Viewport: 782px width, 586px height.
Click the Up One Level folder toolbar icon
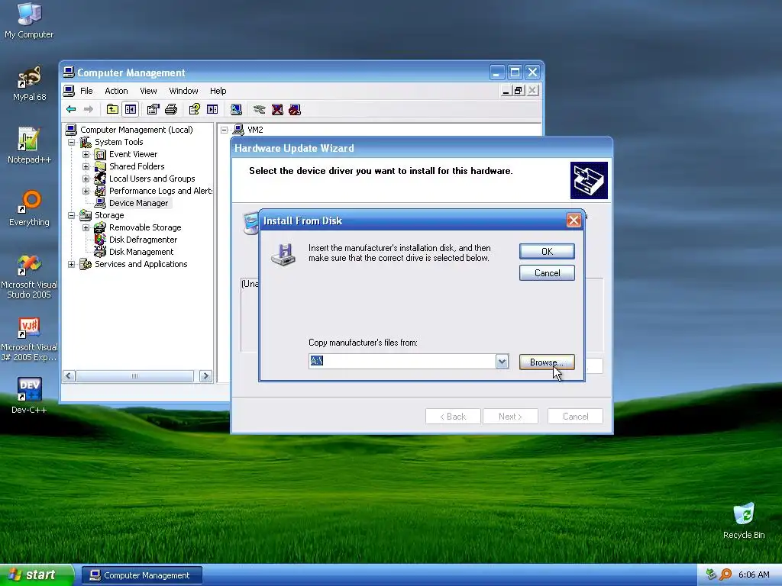tap(113, 109)
